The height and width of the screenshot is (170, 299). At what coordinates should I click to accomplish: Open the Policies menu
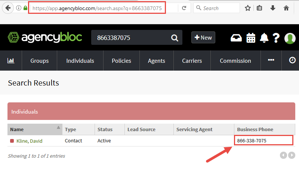pyautogui.click(x=121, y=61)
